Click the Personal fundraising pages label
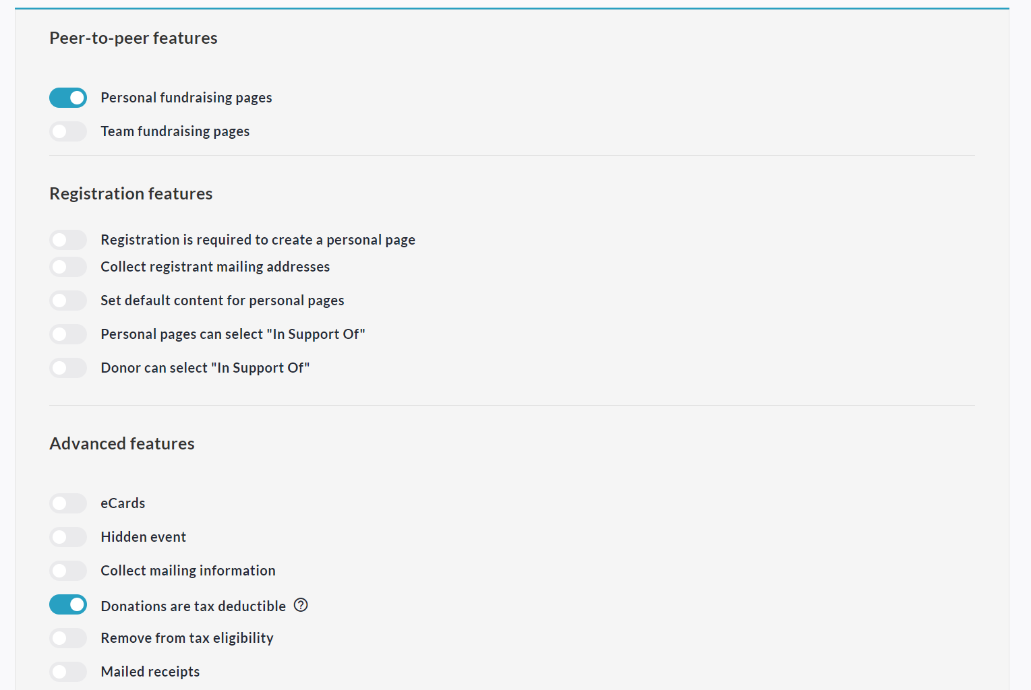The height and width of the screenshot is (690, 1031). [x=186, y=98]
